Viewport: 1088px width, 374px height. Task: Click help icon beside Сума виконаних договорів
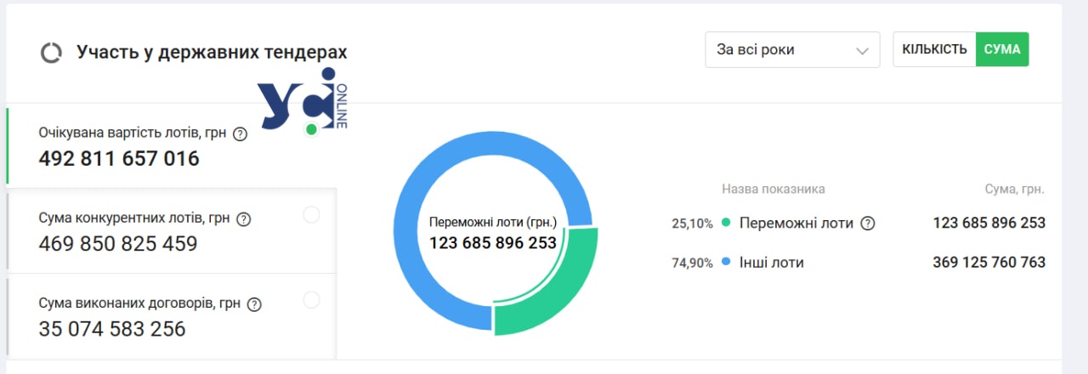(253, 304)
